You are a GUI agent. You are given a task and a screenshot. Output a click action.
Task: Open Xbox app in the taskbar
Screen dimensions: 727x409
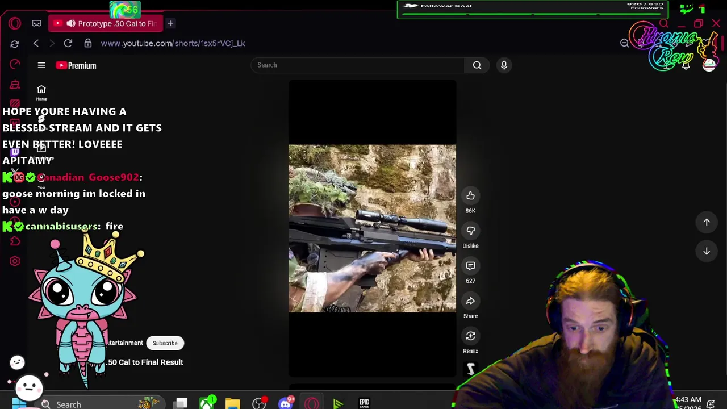[x=207, y=403]
